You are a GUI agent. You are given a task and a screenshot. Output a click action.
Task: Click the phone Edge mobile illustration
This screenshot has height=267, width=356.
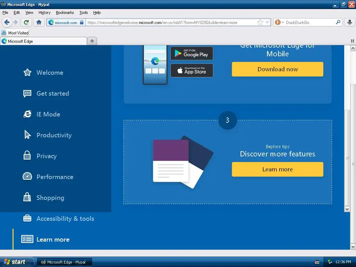pyautogui.click(x=155, y=64)
